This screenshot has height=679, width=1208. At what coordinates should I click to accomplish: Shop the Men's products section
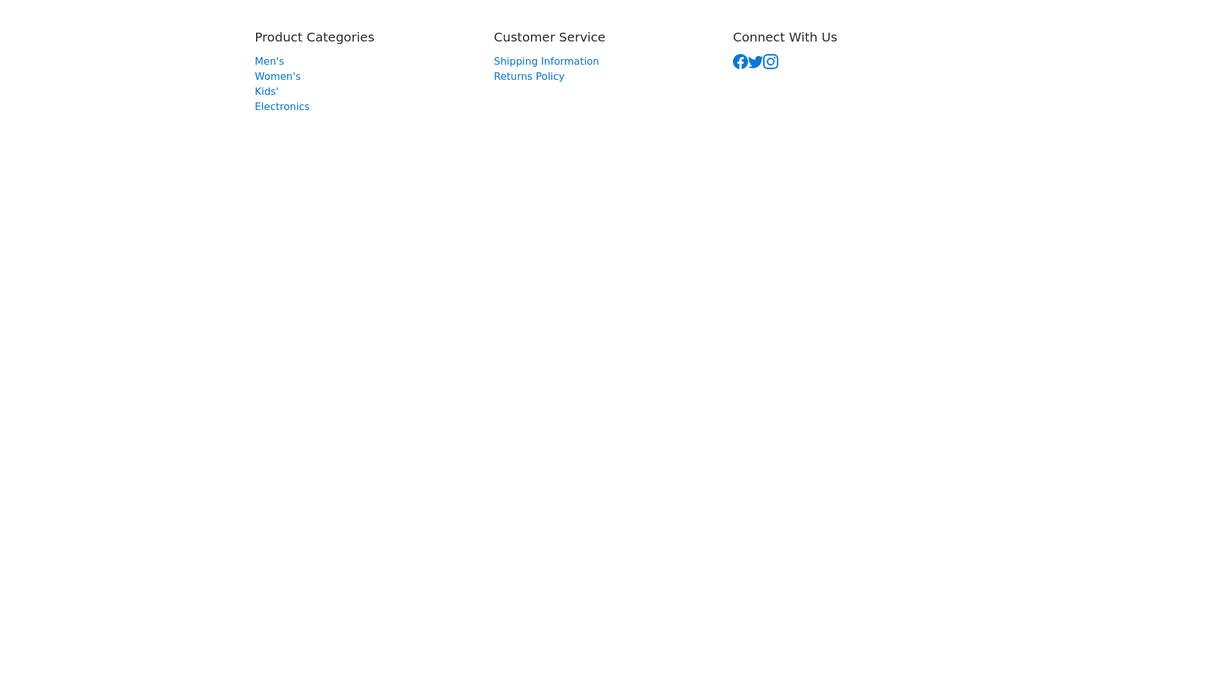tap(269, 62)
